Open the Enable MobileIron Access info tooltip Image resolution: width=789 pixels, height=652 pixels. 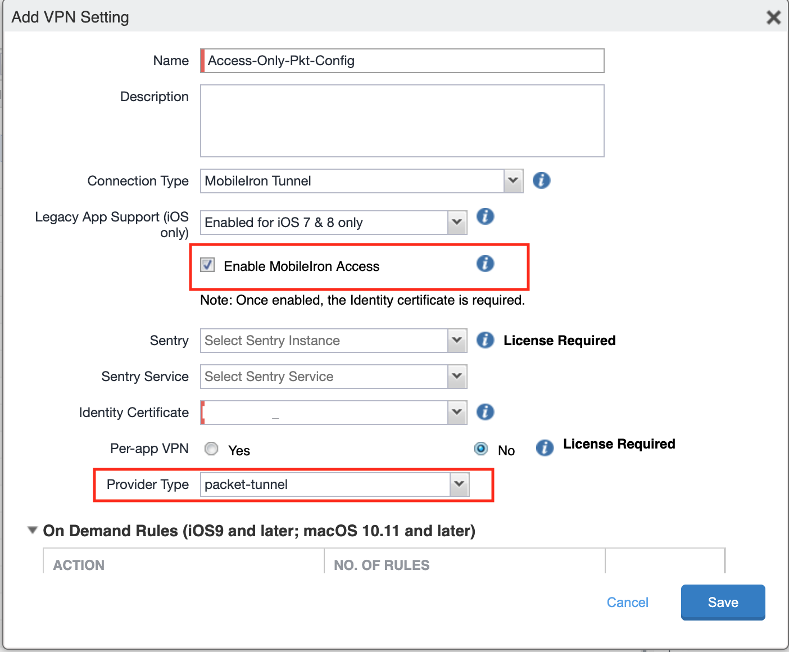pyautogui.click(x=485, y=263)
